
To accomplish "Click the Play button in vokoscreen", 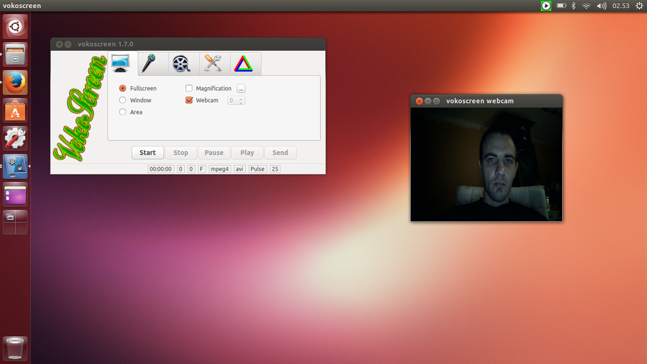I will click(x=247, y=153).
